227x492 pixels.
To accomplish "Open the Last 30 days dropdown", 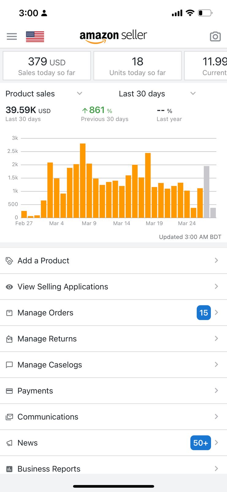I will [x=193, y=93].
